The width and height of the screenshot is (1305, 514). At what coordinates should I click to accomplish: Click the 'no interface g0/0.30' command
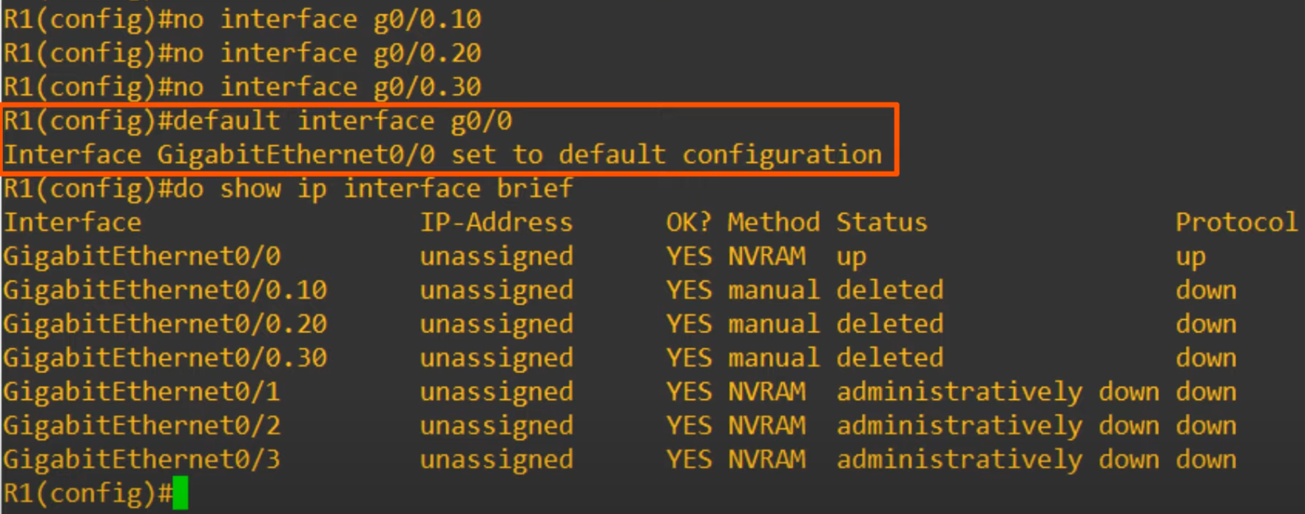(327, 87)
